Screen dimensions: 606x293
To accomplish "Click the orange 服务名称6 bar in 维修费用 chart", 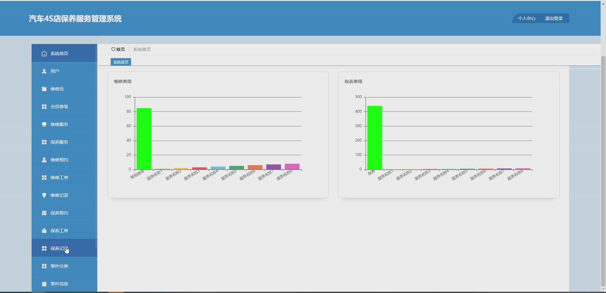I will coord(255,167).
